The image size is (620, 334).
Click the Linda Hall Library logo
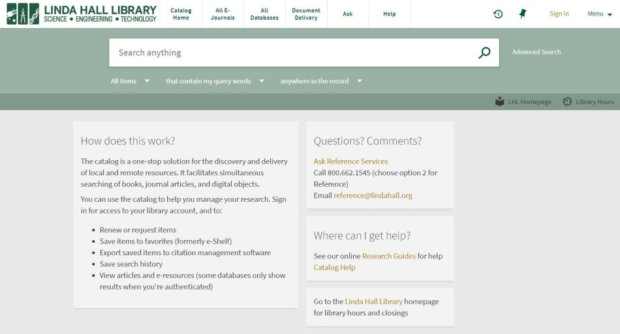pyautogui.click(x=82, y=14)
